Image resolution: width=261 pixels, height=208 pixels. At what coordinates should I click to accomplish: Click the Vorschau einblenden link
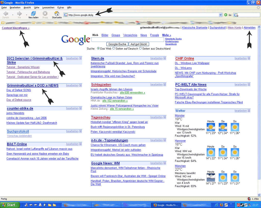[x=19, y=136]
